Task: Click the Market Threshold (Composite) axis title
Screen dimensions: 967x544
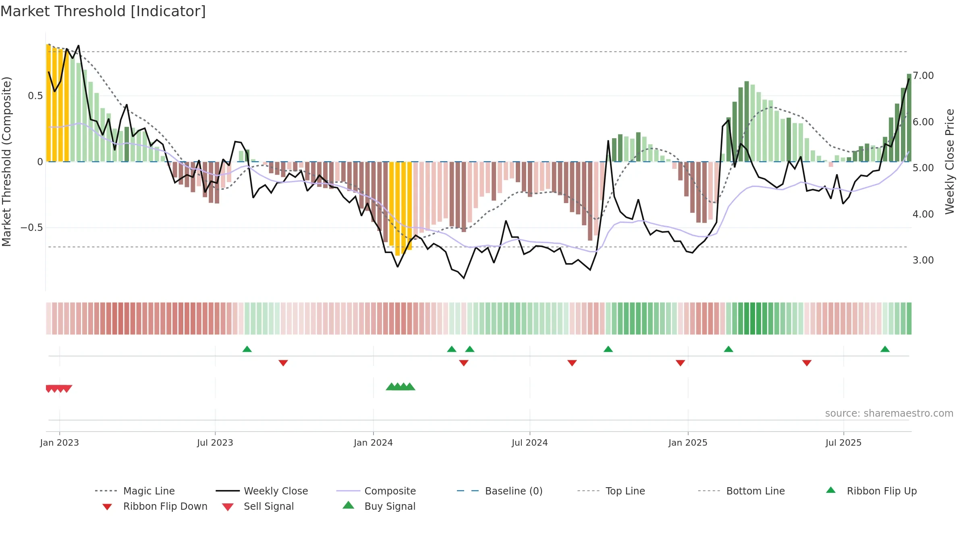Action: tap(6, 161)
